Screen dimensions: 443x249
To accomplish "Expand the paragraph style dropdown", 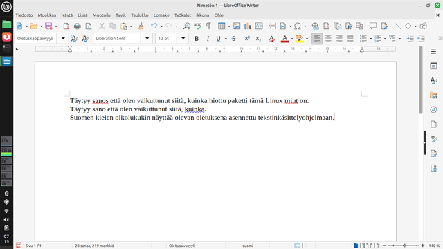I will coord(63,39).
